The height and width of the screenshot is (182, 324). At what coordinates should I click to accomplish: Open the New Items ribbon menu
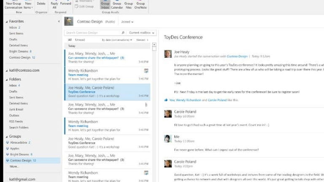(x=28, y=5)
